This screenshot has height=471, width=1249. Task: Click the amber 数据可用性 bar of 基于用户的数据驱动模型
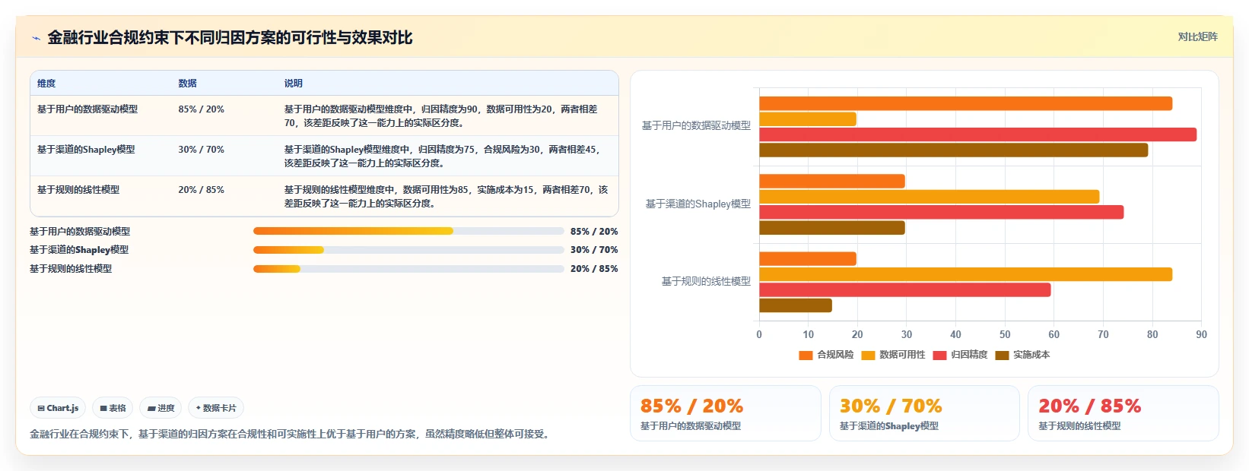tap(808, 119)
